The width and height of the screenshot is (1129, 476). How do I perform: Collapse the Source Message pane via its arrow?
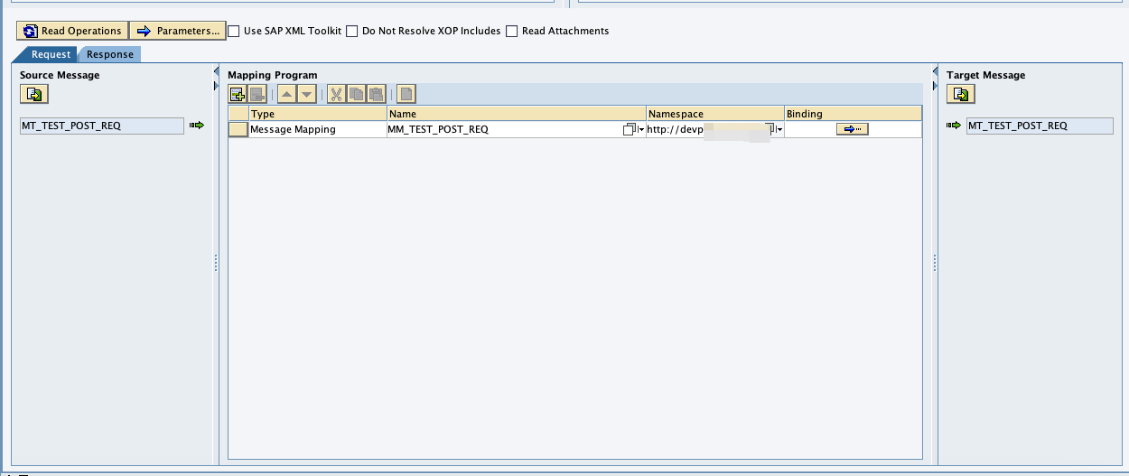click(217, 71)
